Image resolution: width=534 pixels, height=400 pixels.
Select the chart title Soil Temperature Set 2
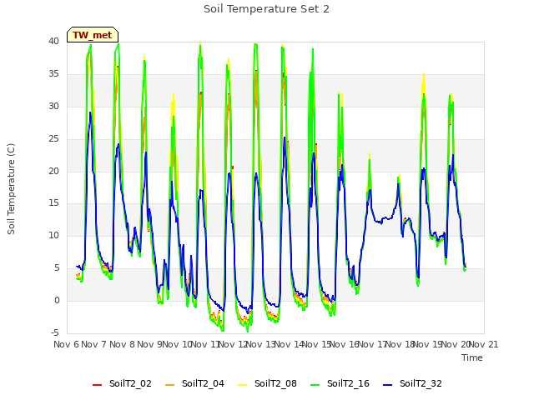click(x=266, y=9)
